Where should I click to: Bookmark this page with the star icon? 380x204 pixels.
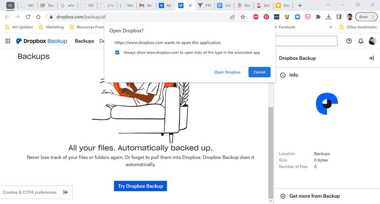(x=243, y=17)
